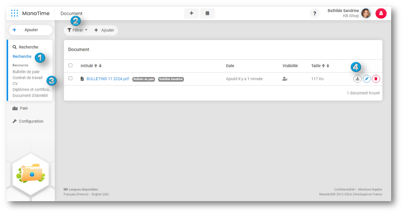Click the plus quick-add icon in top bar
The image size is (404, 214).
(191, 13)
